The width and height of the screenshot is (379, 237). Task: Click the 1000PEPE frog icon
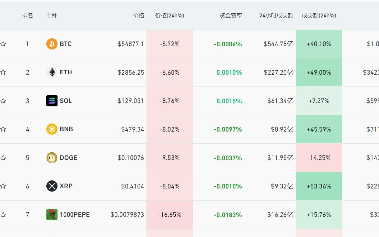[52, 215]
